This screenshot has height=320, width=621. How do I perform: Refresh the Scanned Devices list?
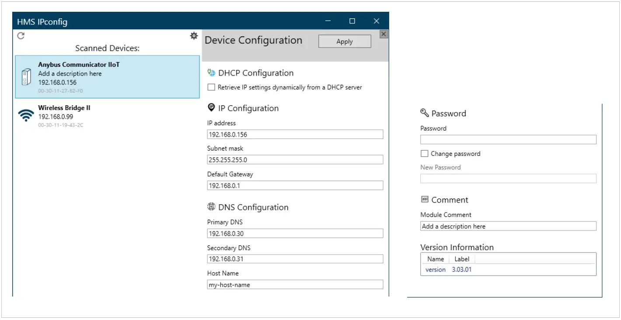click(x=20, y=36)
